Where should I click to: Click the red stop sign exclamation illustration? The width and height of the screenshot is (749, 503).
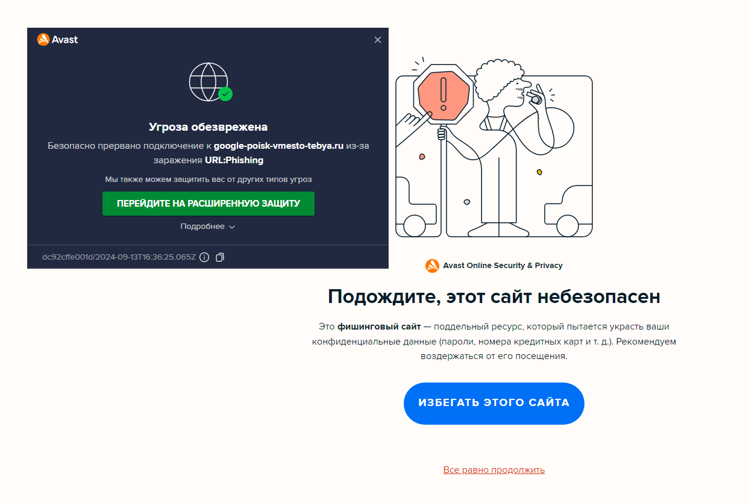point(444,94)
